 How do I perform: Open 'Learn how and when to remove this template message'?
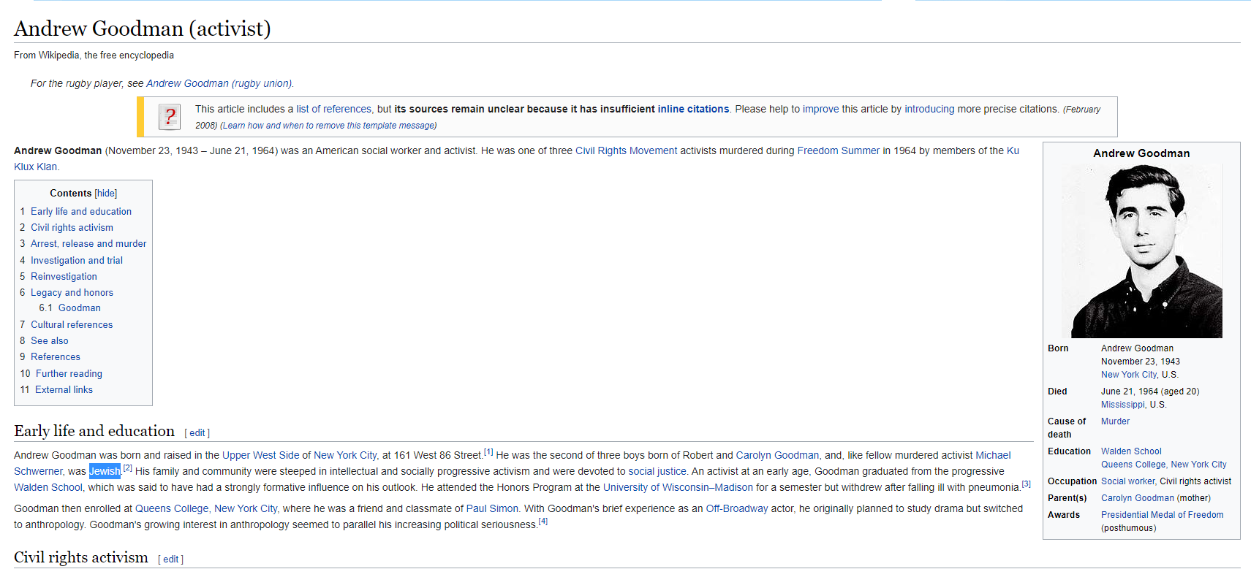tap(328, 126)
